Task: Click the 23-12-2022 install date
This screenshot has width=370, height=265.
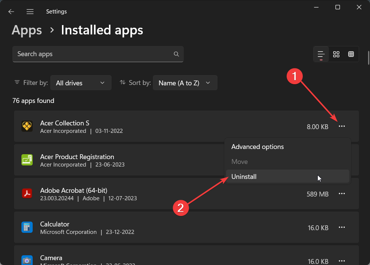Action: click(x=120, y=232)
